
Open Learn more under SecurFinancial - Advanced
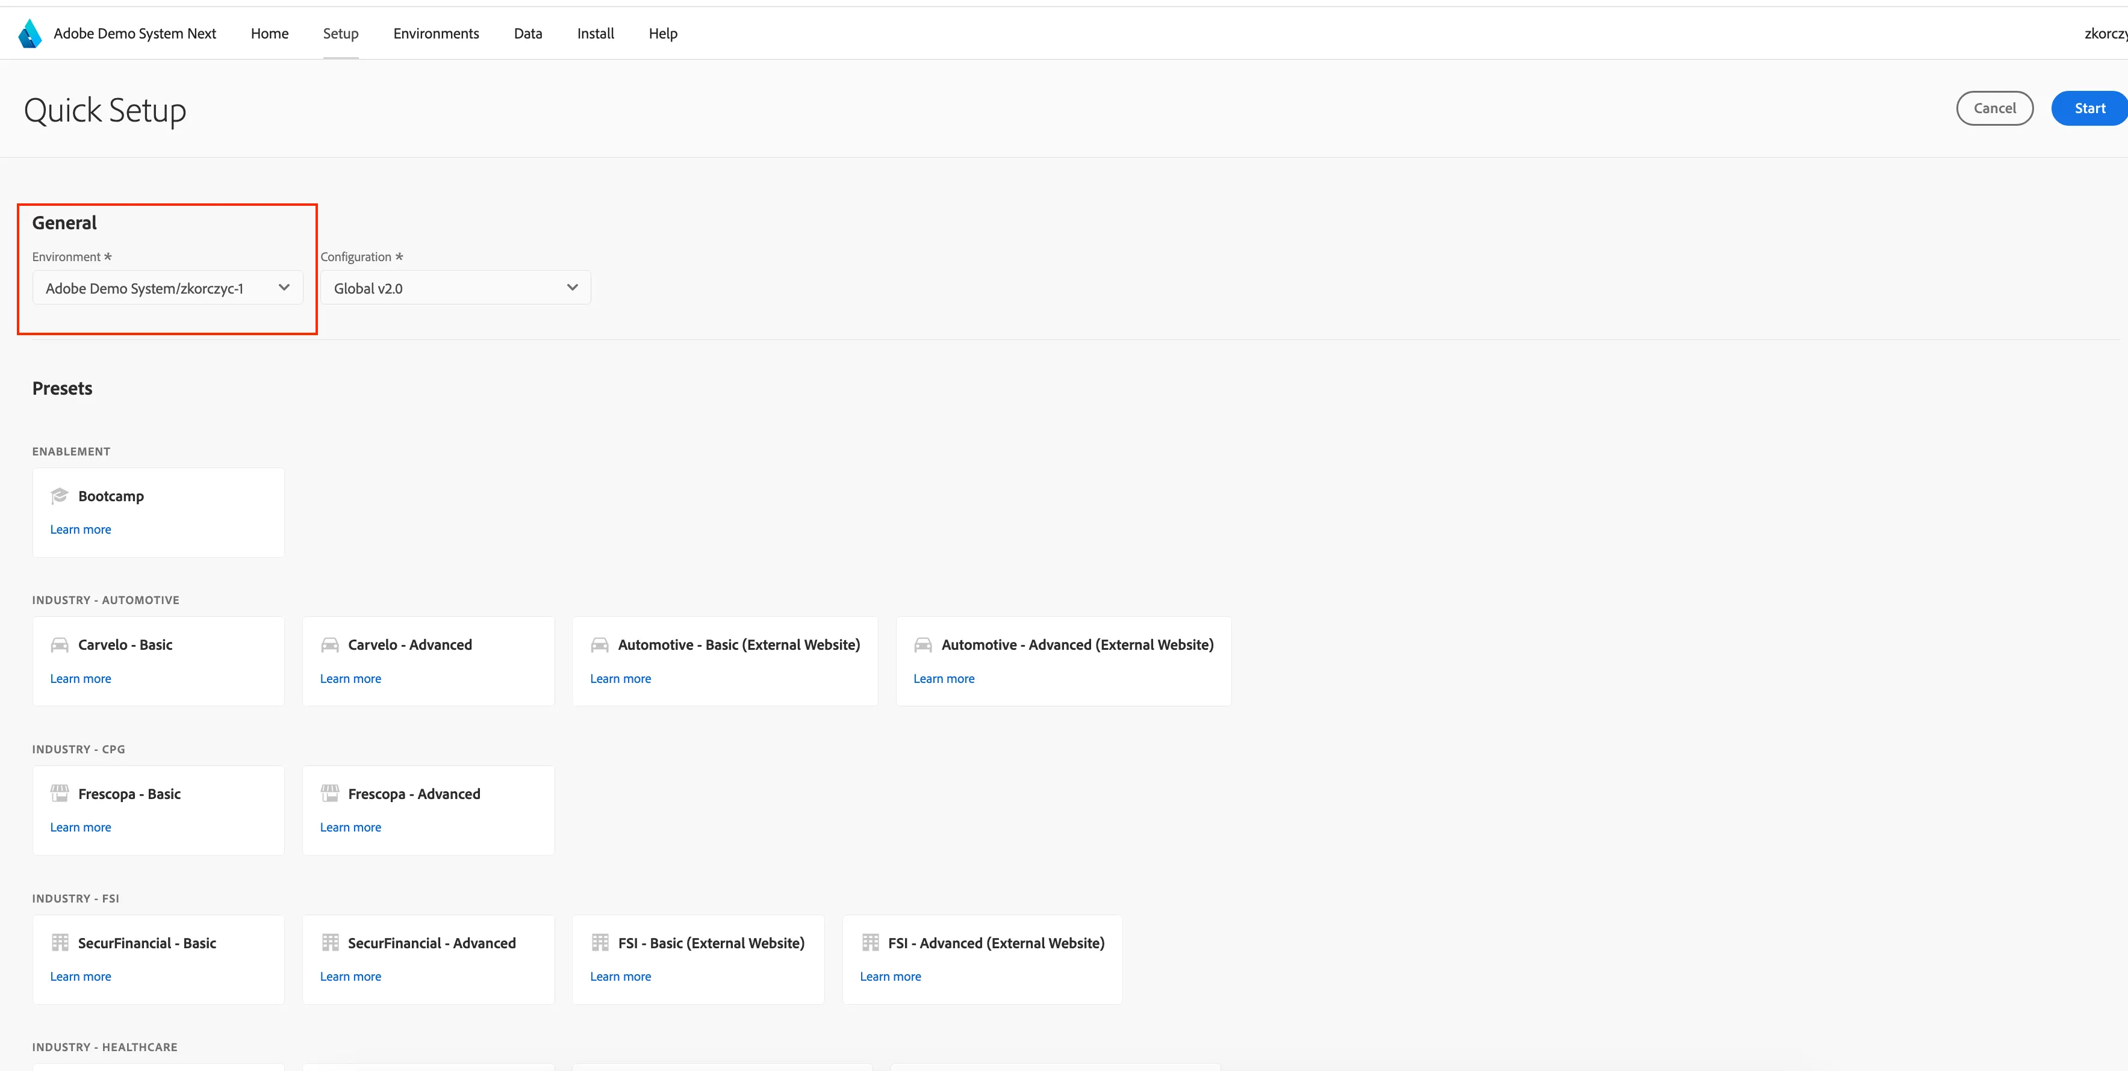click(350, 976)
